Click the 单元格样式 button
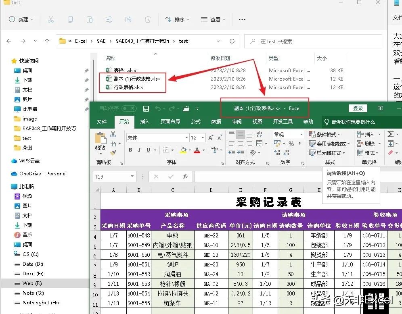The image size is (402, 314). (327, 153)
